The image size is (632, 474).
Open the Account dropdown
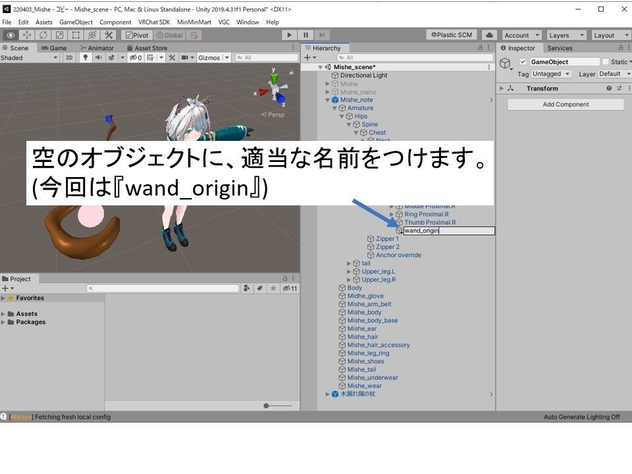tap(521, 35)
